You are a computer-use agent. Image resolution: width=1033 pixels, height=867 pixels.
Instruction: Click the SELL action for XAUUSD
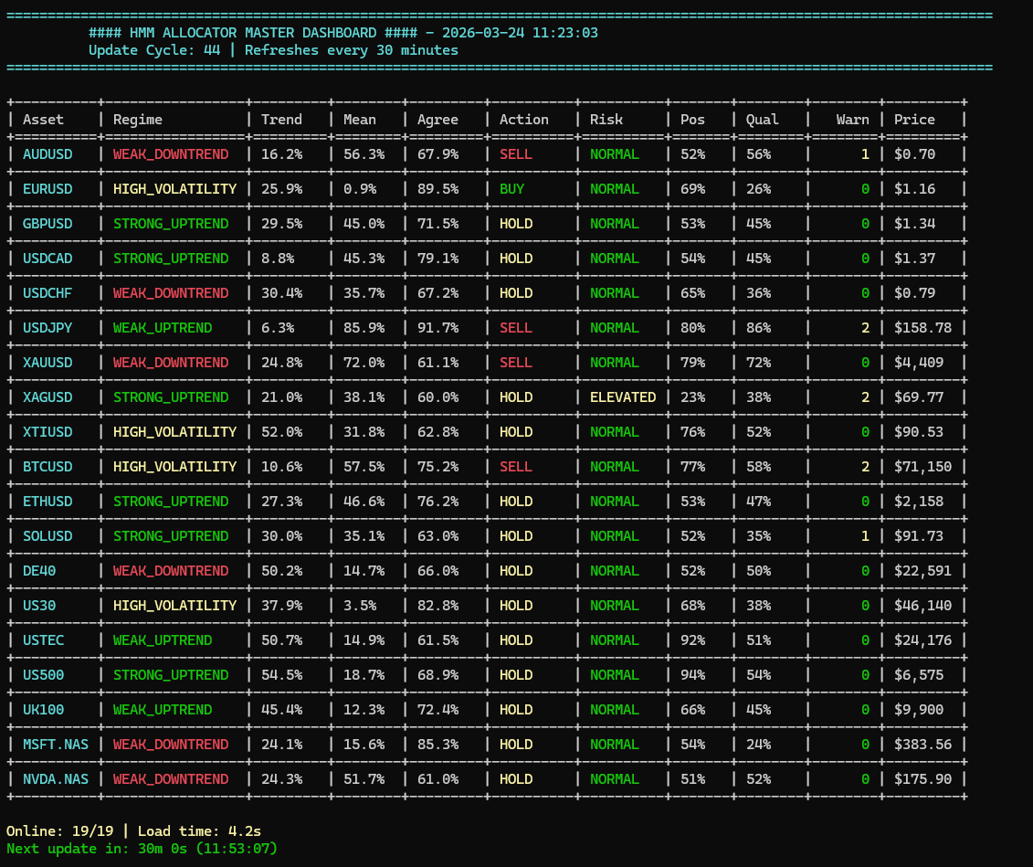point(516,363)
